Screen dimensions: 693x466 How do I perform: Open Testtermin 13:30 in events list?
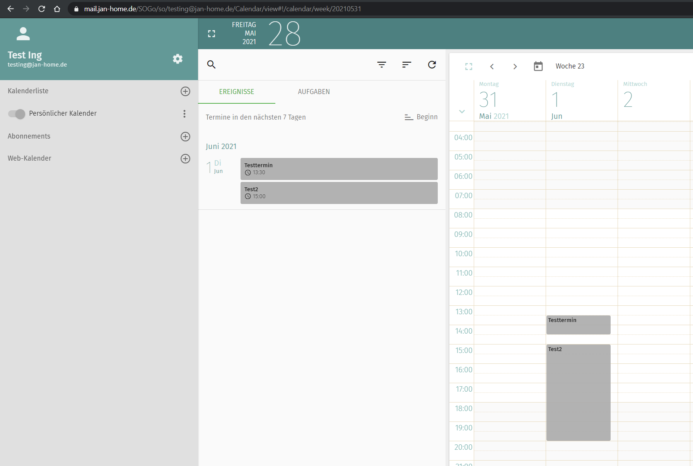339,169
